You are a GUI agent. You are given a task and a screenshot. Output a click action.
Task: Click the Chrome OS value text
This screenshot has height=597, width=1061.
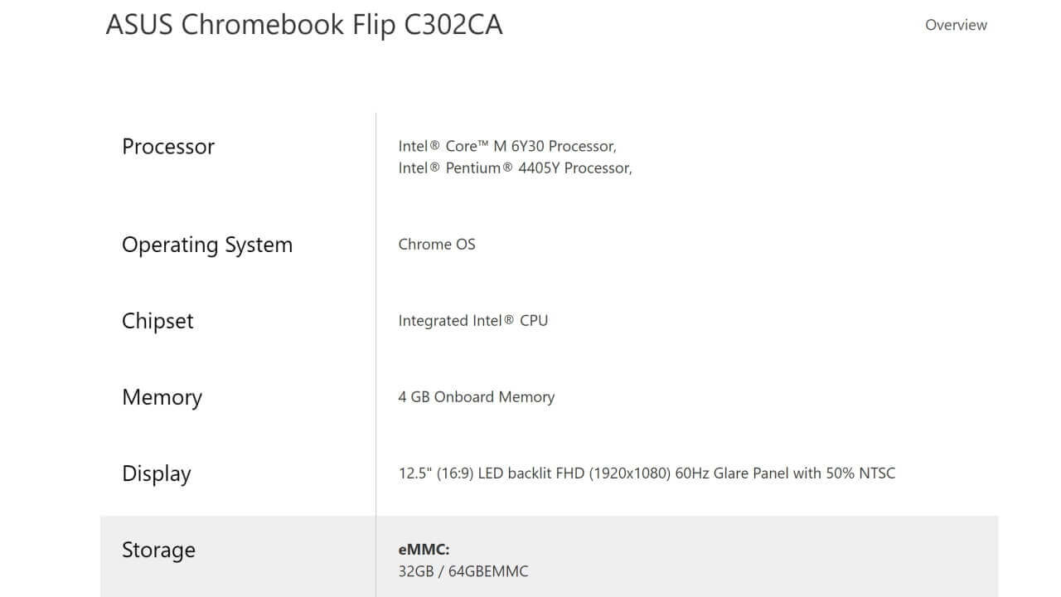(x=437, y=245)
